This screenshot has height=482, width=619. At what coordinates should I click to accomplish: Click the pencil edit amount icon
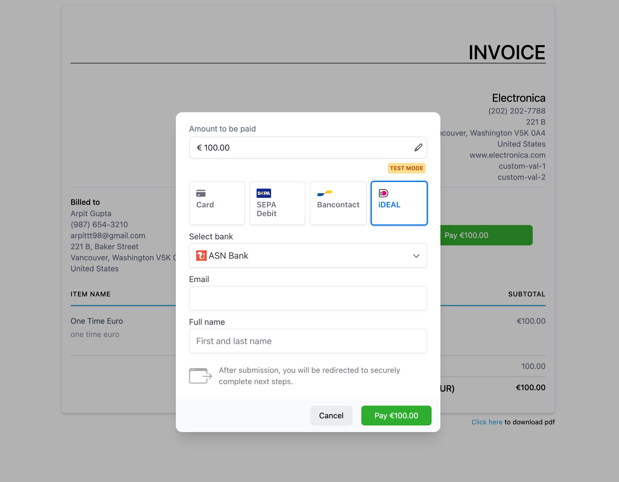click(418, 148)
